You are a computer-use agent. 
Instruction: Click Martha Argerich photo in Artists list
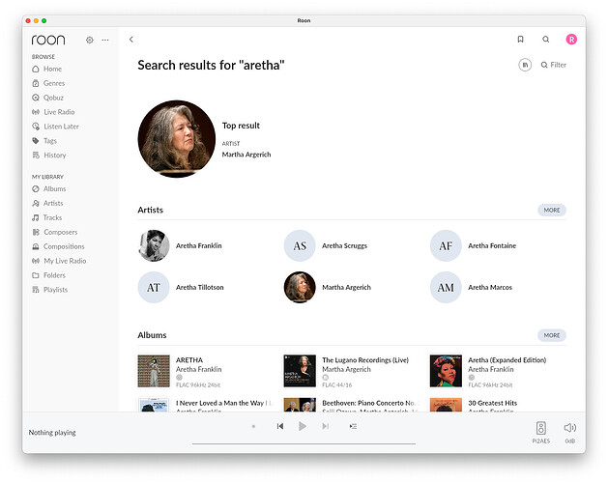[x=300, y=287]
